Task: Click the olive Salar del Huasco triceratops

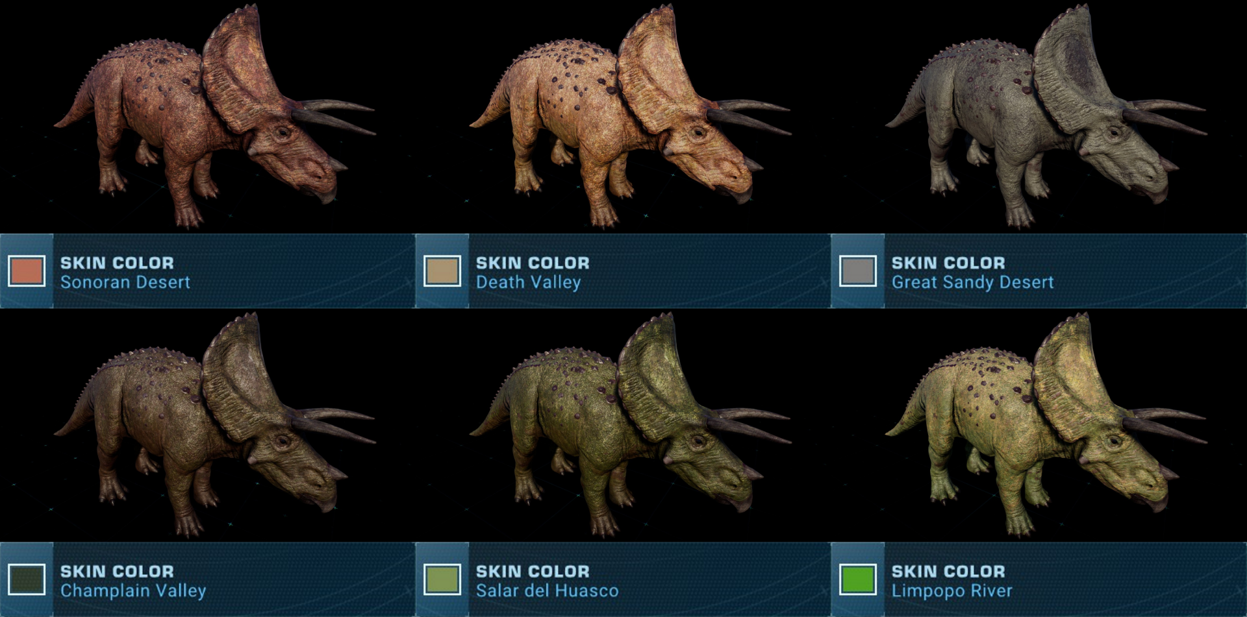Action: (x=630, y=425)
